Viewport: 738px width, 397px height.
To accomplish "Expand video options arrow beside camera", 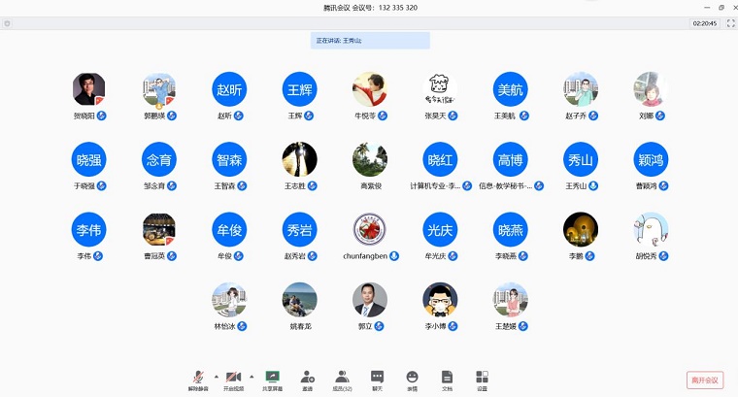I will coord(251,376).
